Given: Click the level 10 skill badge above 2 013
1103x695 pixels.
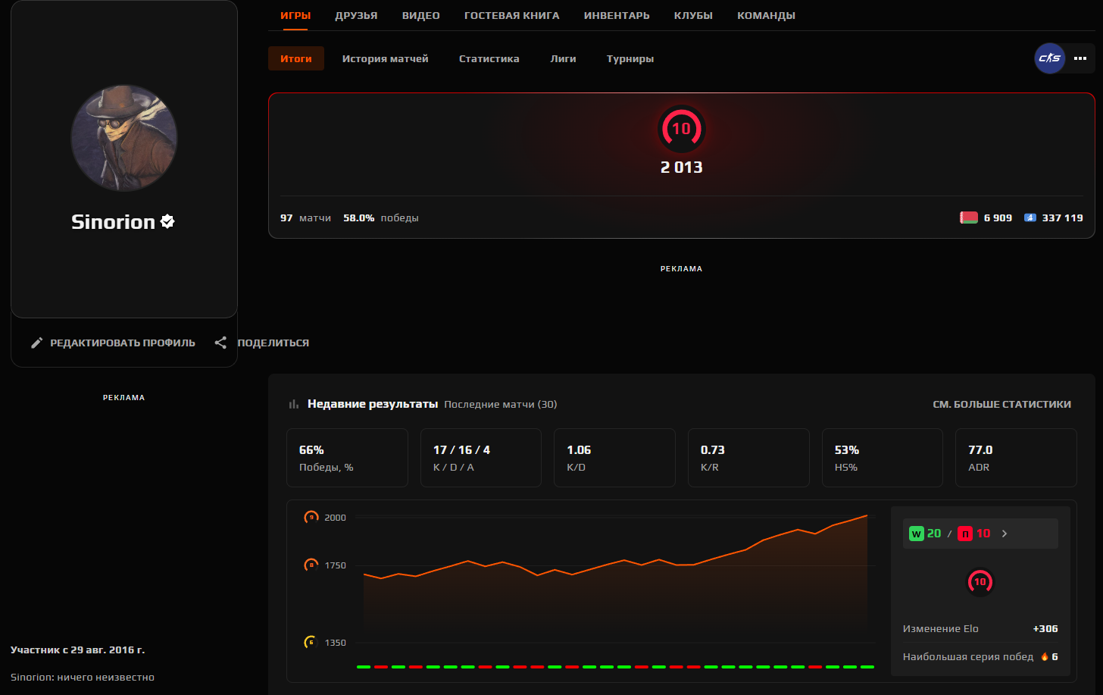Looking at the screenshot, I should pyautogui.click(x=681, y=129).
